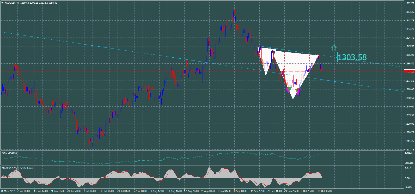The image size is (415, 194).
Task: Click the 16 Oct 00:00 time label
Action: click(324, 191)
